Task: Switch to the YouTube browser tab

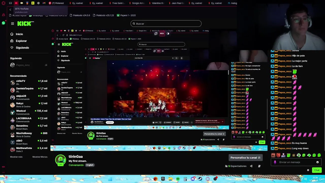Action: [16, 3]
